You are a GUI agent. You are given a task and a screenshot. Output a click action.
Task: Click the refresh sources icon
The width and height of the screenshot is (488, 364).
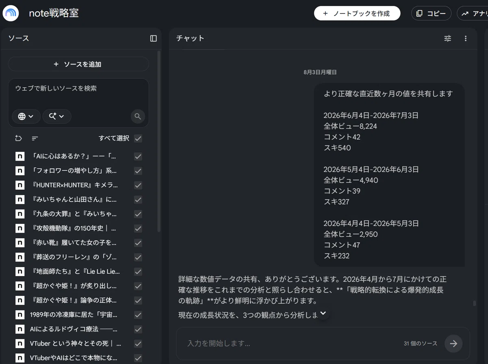(18, 138)
